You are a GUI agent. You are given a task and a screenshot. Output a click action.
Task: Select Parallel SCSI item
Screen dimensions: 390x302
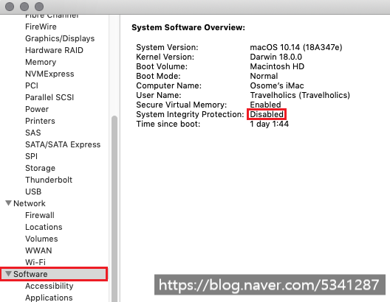point(49,97)
